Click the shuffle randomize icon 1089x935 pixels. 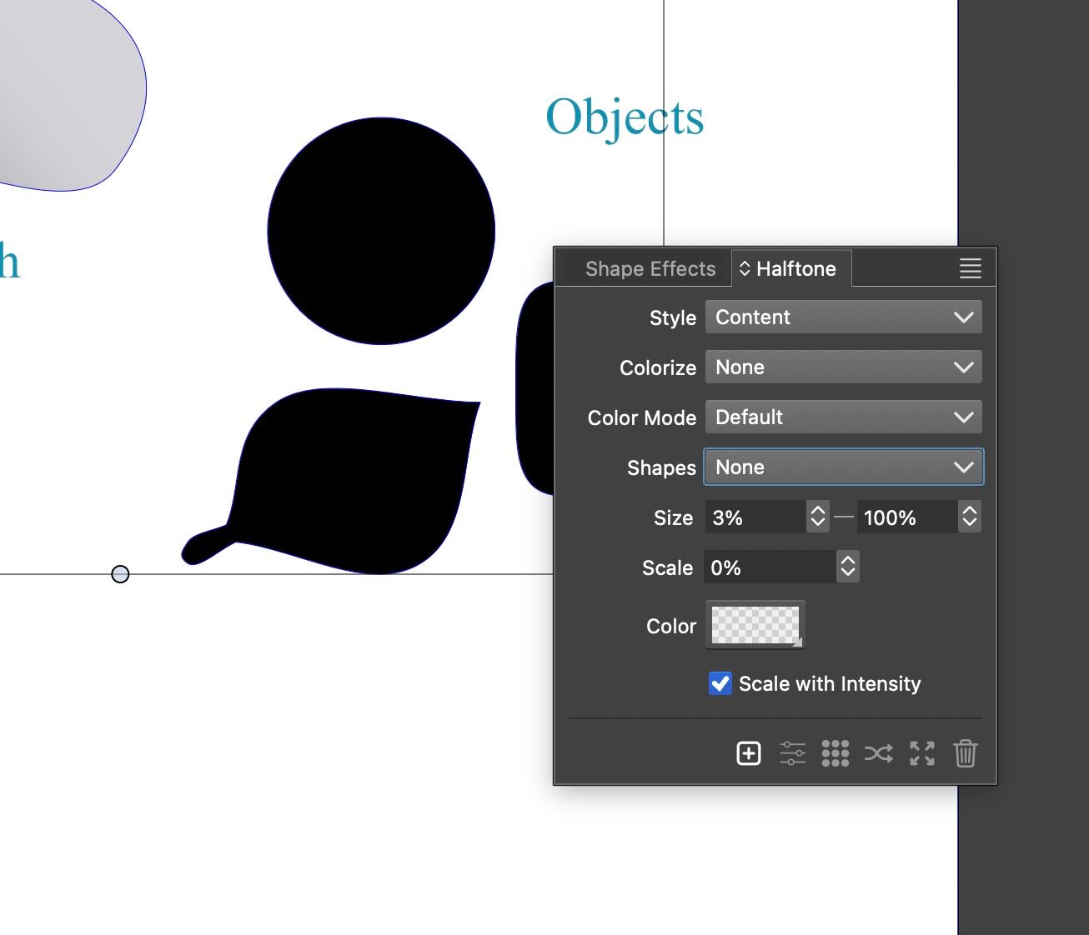878,753
